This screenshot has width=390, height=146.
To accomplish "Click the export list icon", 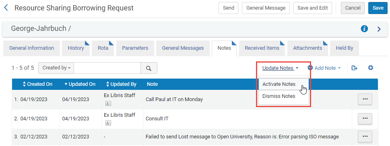I will point(355,68).
